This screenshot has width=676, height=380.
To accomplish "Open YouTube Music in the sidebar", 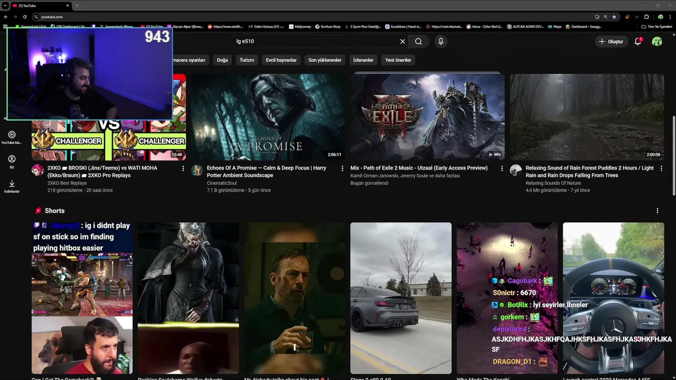I will (12, 138).
